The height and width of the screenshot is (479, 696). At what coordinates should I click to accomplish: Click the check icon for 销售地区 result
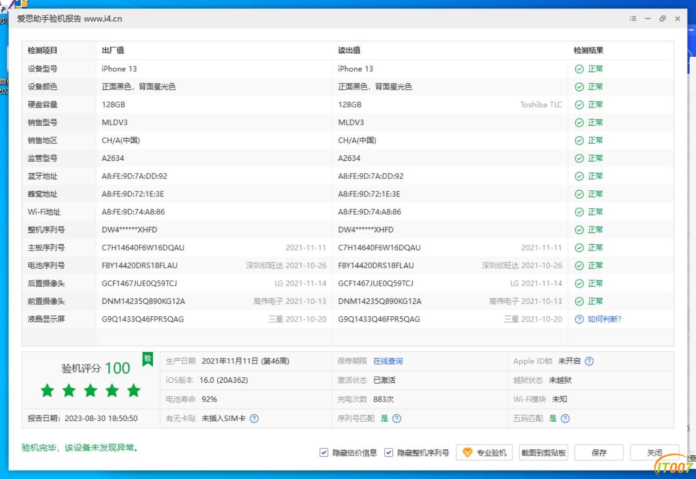pos(580,141)
